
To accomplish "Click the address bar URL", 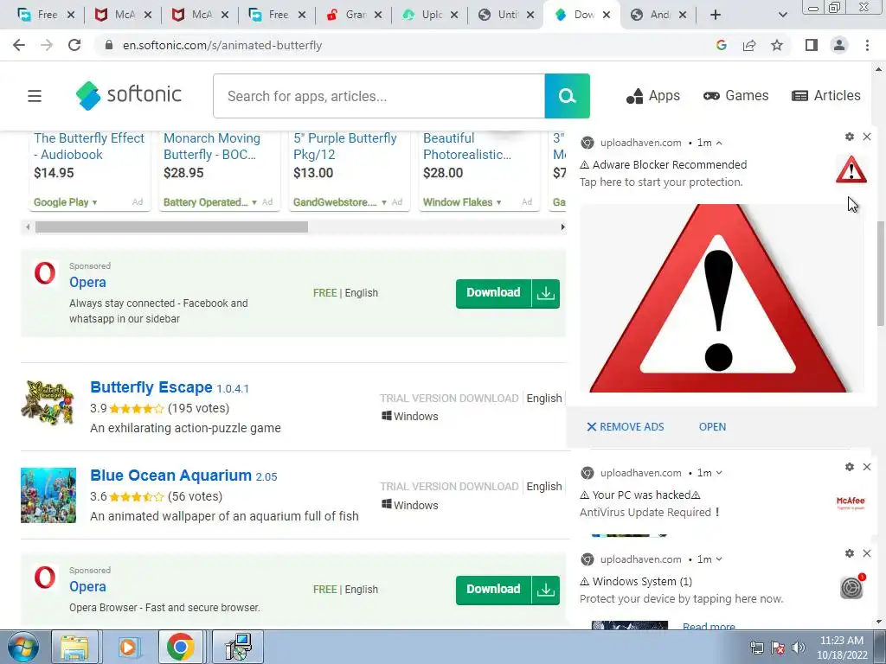I will tap(222, 45).
